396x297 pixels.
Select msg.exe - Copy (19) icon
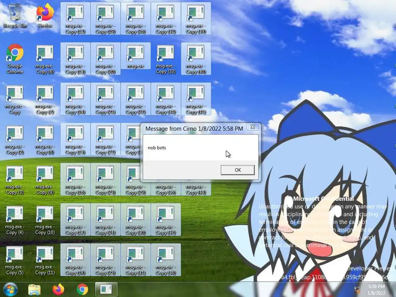tap(105, 19)
